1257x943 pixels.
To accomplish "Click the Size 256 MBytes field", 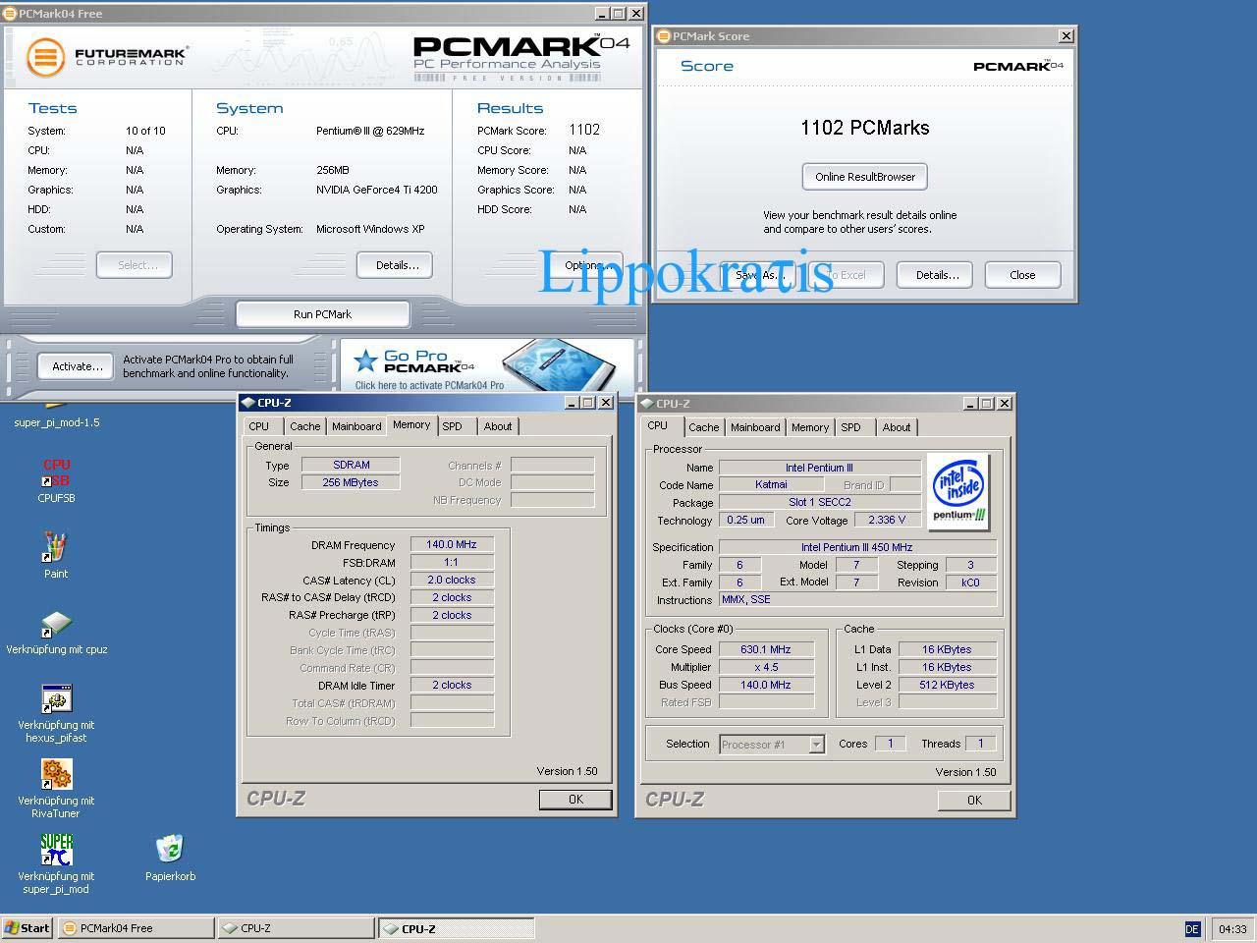I will tap(351, 483).
